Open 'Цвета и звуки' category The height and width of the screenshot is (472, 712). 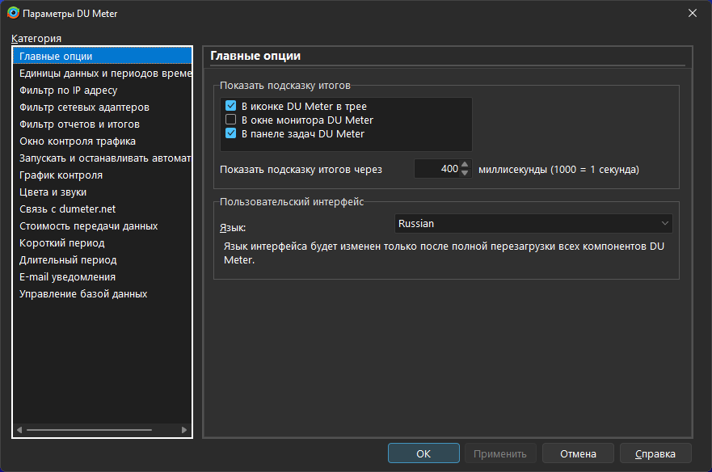[53, 192]
